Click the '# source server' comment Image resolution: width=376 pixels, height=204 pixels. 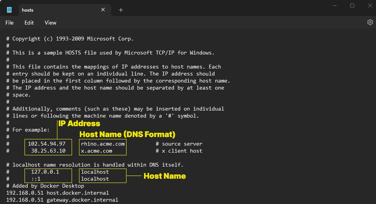pyautogui.click(x=179, y=144)
